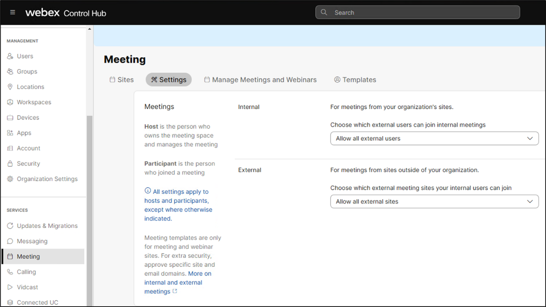546x307 pixels.
Task: Switch to the Templates tab
Action: tap(355, 80)
